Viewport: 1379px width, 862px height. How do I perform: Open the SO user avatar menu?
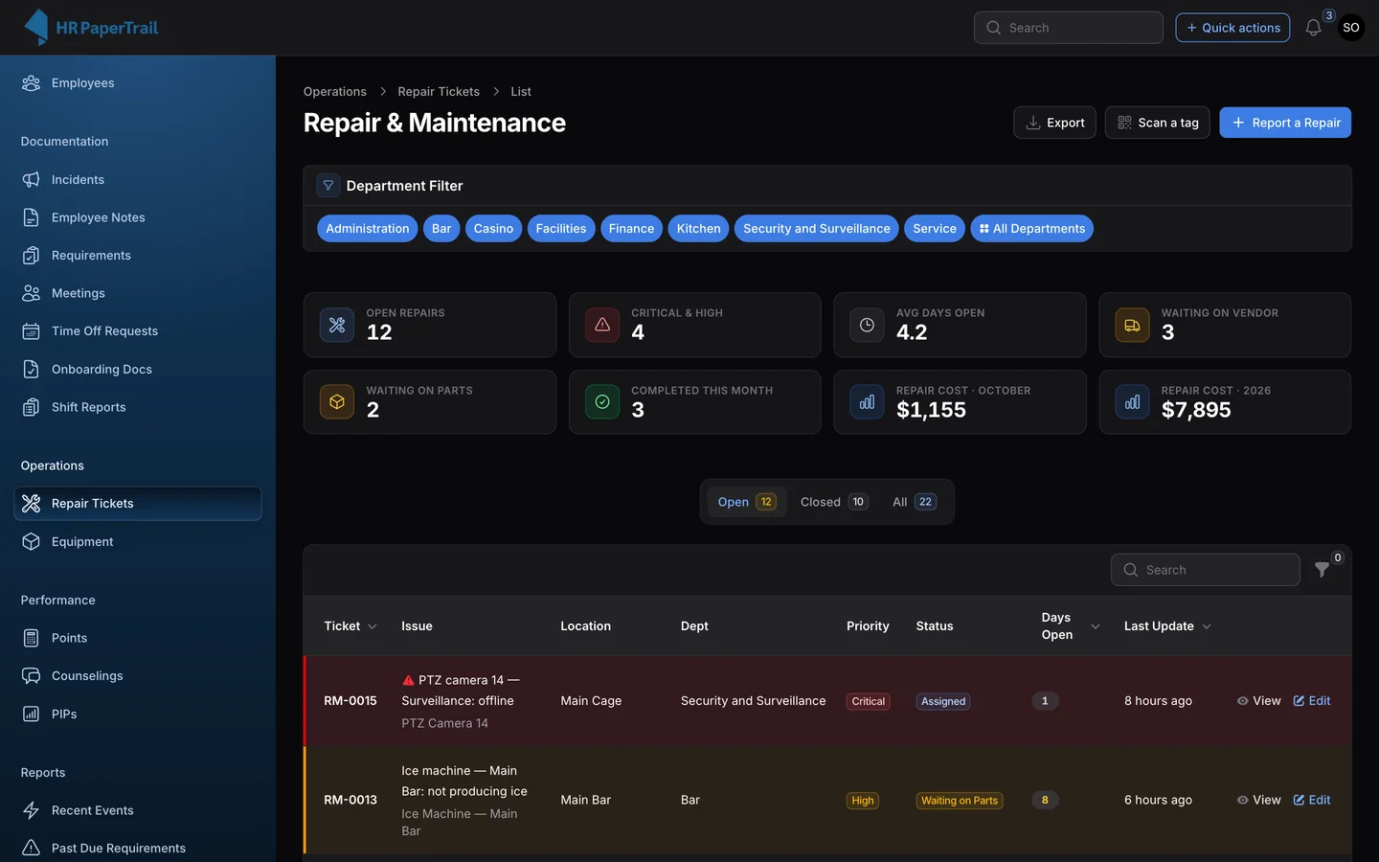click(1351, 28)
